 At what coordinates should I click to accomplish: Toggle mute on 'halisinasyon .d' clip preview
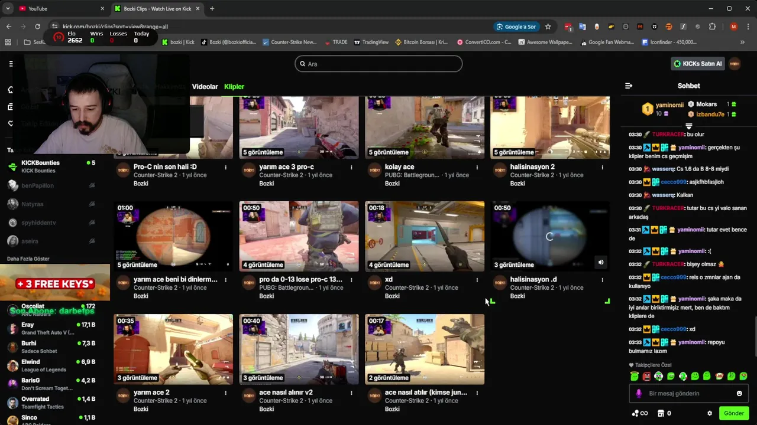[x=601, y=263]
